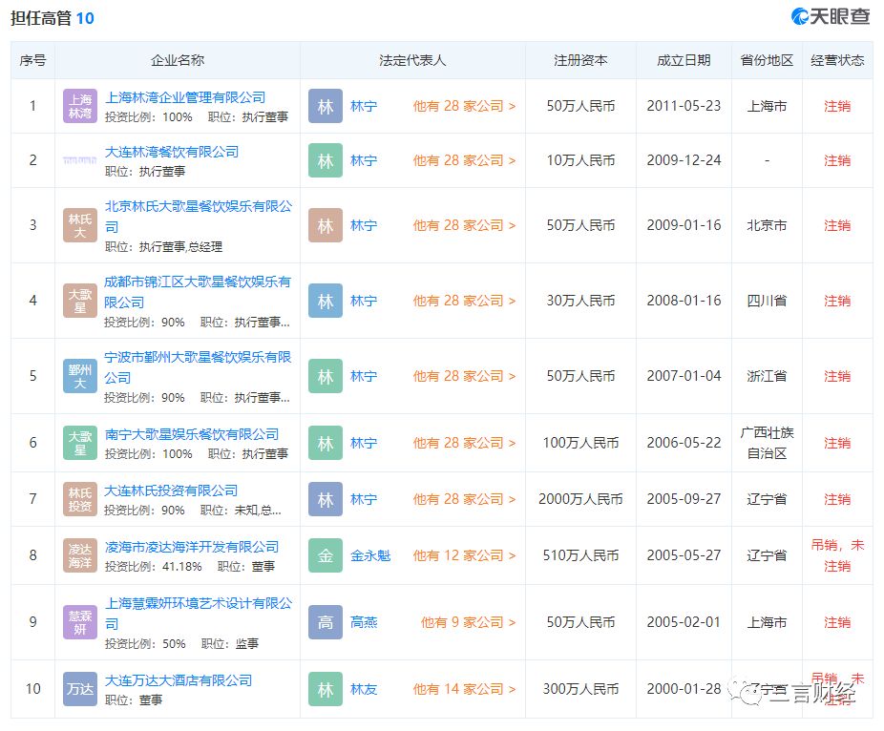Open legal representative 高燕 profile
The image size is (884, 731).
pyautogui.click(x=364, y=622)
